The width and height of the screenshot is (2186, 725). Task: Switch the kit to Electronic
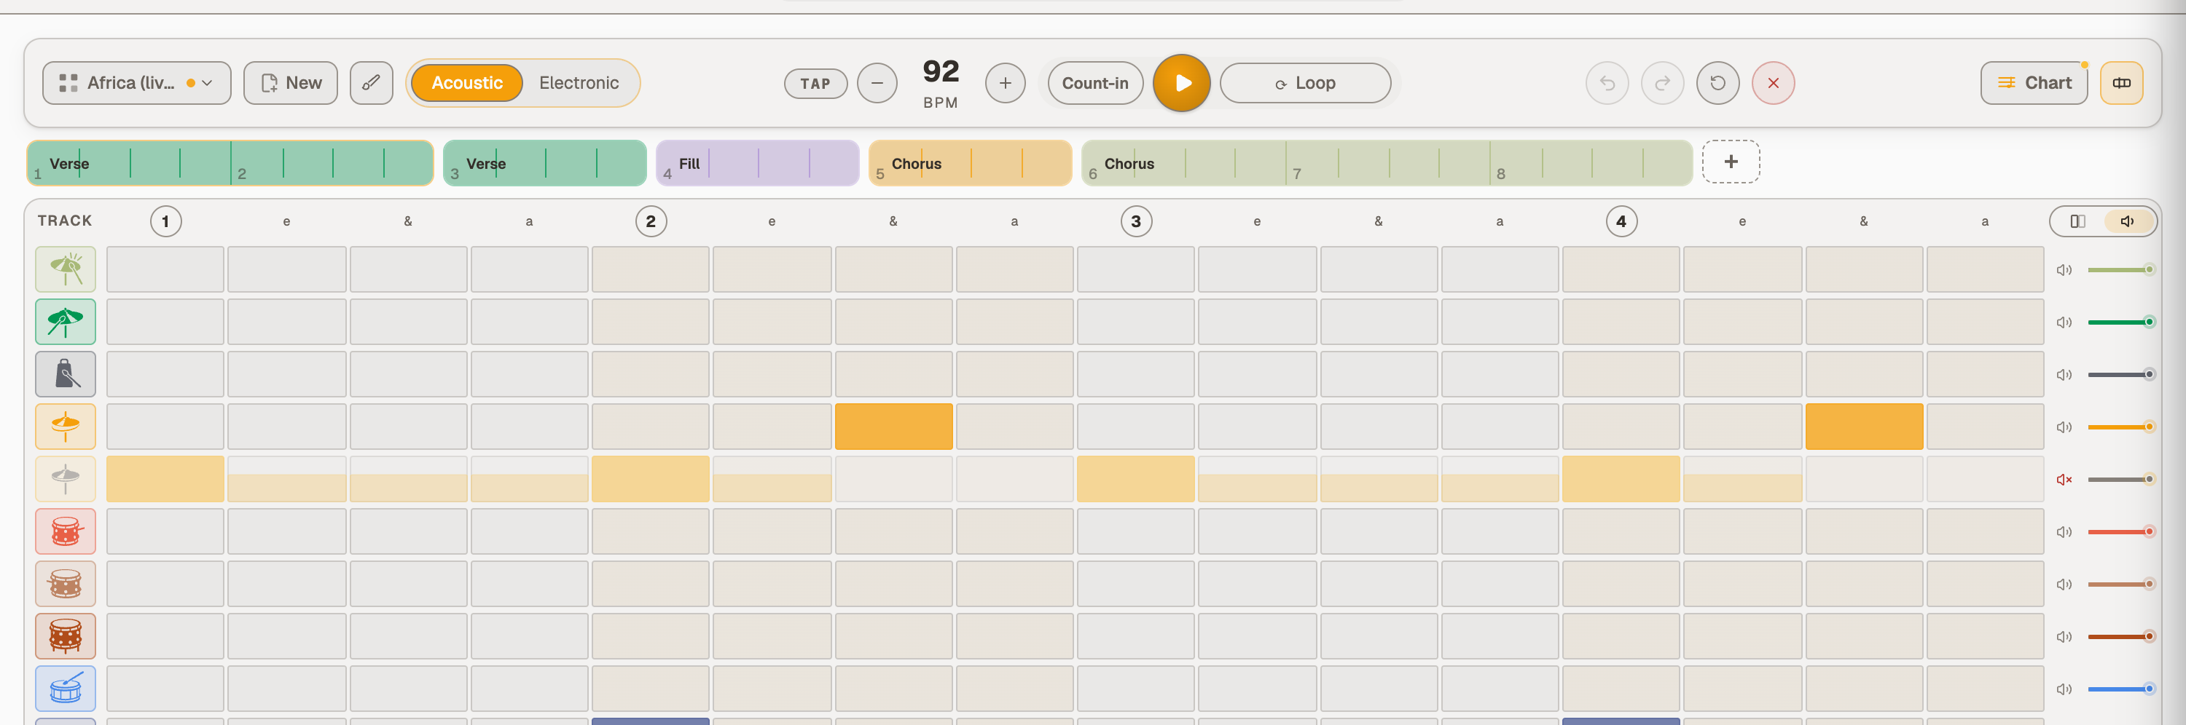pyautogui.click(x=579, y=83)
